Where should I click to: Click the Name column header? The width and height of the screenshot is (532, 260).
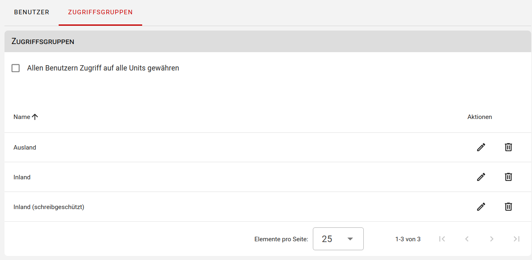coord(22,117)
